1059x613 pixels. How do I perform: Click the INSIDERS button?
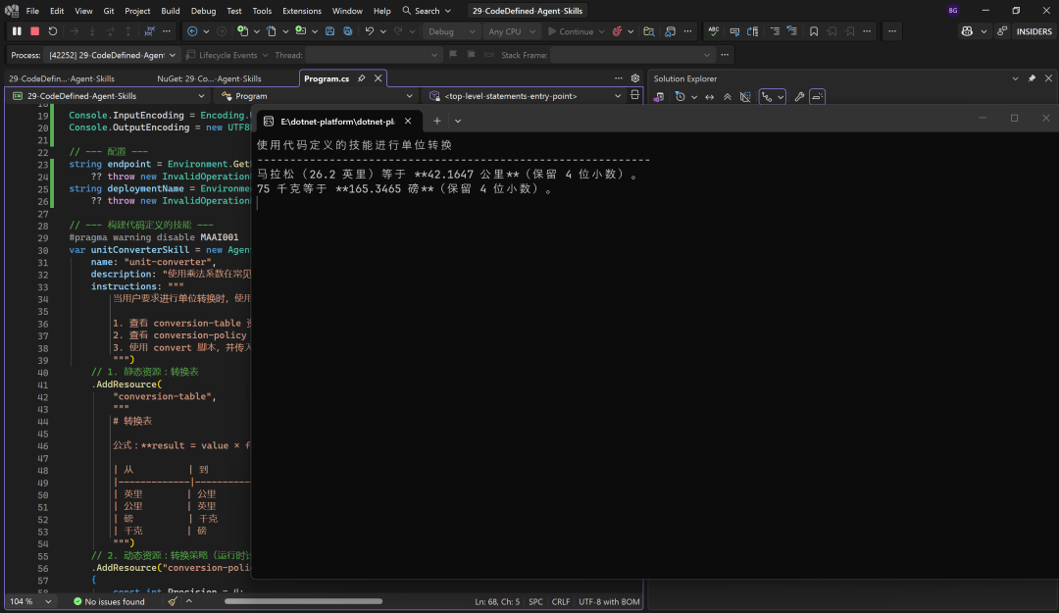[1034, 30]
